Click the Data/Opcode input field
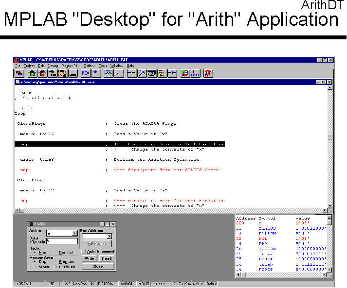Screen dimensions: 347x288 (62, 241)
